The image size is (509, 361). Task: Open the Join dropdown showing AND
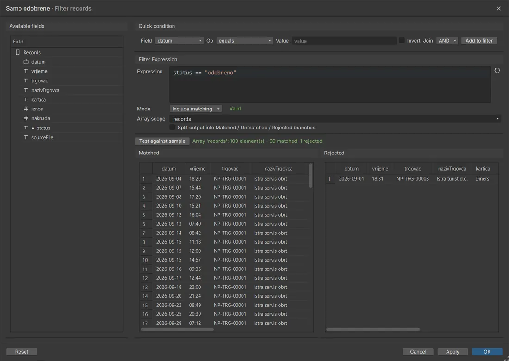[x=447, y=41]
